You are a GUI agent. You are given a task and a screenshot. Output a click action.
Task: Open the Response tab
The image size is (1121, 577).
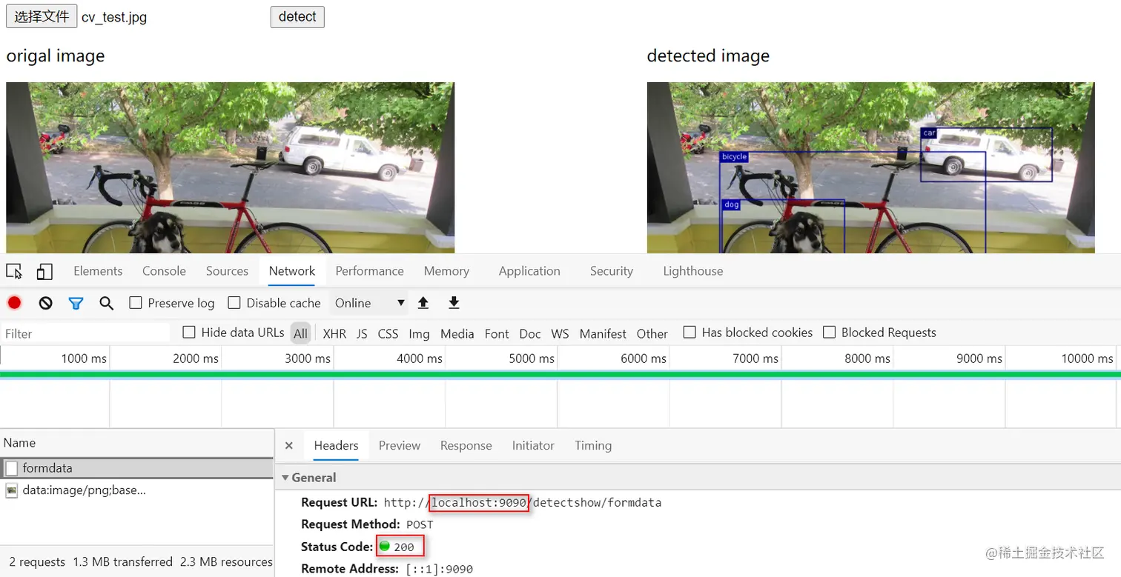[x=466, y=446]
